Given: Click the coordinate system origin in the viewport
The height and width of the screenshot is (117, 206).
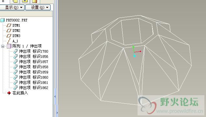Looking at the screenshot, I should [x=134, y=52].
